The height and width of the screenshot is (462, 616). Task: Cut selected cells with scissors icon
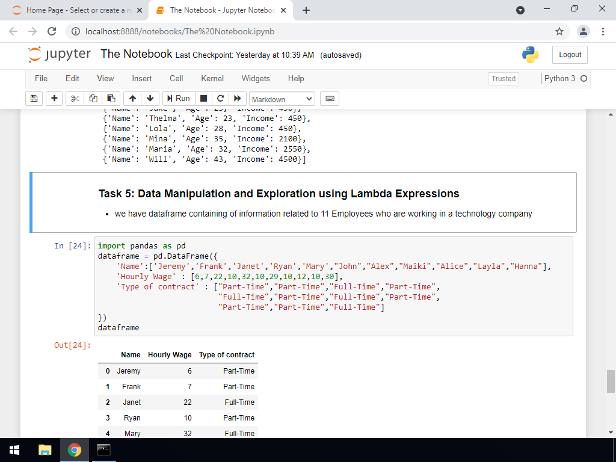click(75, 99)
